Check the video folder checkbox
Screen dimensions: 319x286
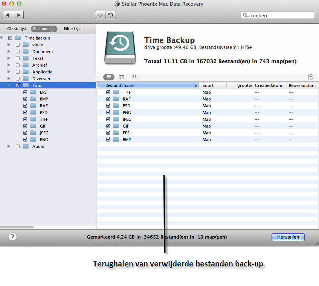coord(18,45)
